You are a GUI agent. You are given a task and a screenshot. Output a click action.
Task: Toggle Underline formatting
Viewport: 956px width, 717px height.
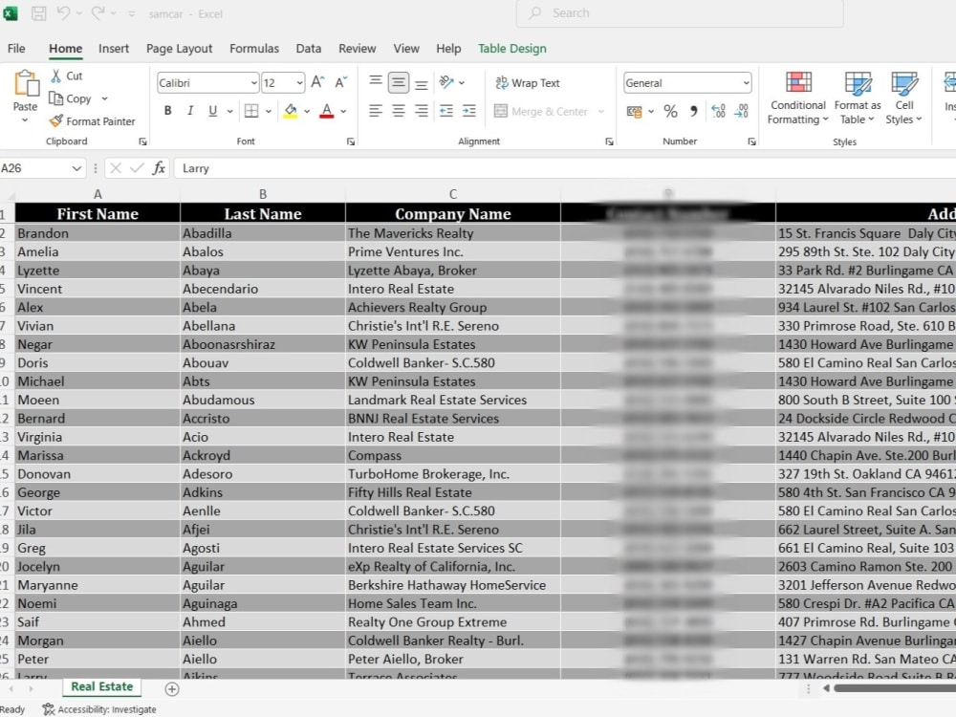(213, 110)
